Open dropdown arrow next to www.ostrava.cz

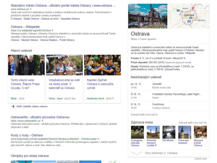(x=31, y=9)
